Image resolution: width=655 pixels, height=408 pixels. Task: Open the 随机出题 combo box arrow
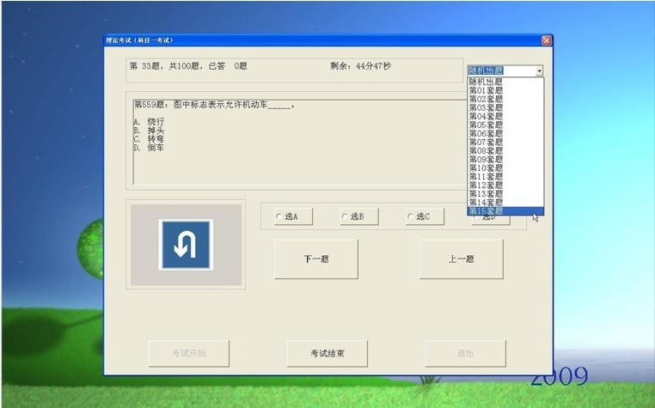[539, 70]
